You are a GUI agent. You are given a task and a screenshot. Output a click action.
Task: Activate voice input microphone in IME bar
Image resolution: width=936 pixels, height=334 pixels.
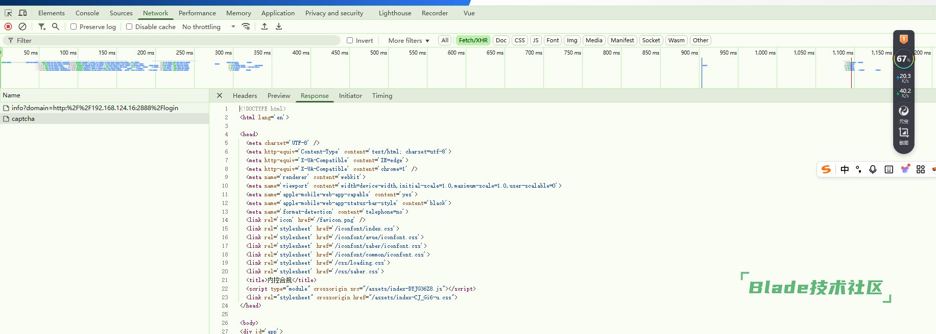tap(873, 169)
